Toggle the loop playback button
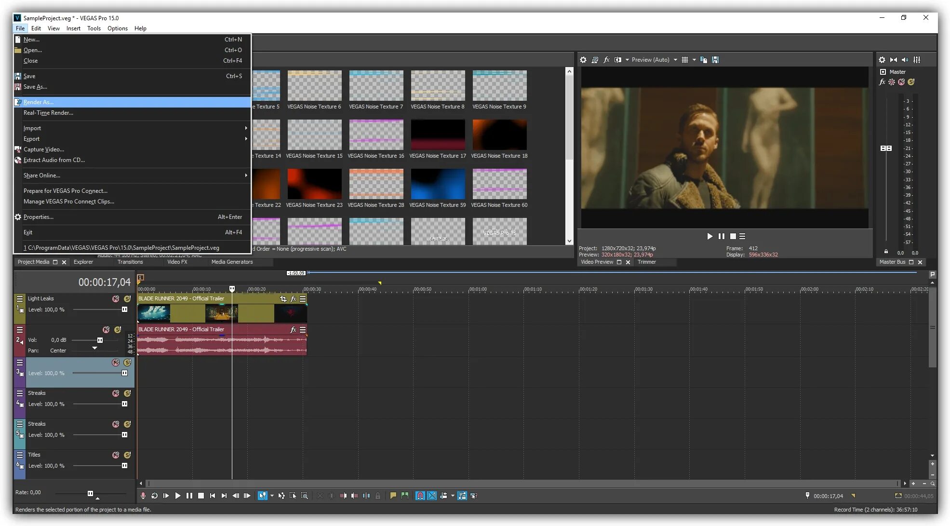This screenshot has width=950, height=526. click(x=154, y=496)
